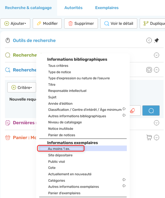
Task: Expand the Dernières section chevron
Action: (156, 123)
